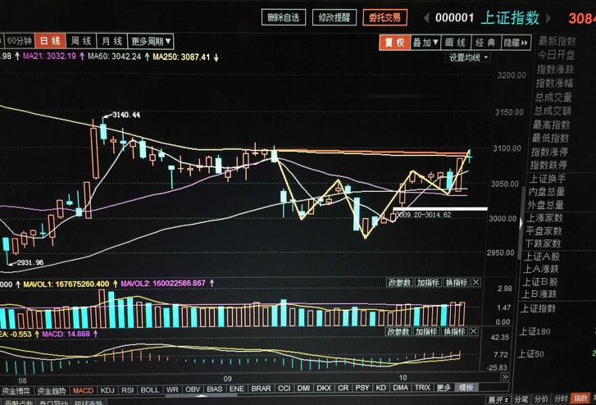The width and height of the screenshot is (596, 405).
Task: Click the next stock arrow after 上证指数
Action: 548,18
